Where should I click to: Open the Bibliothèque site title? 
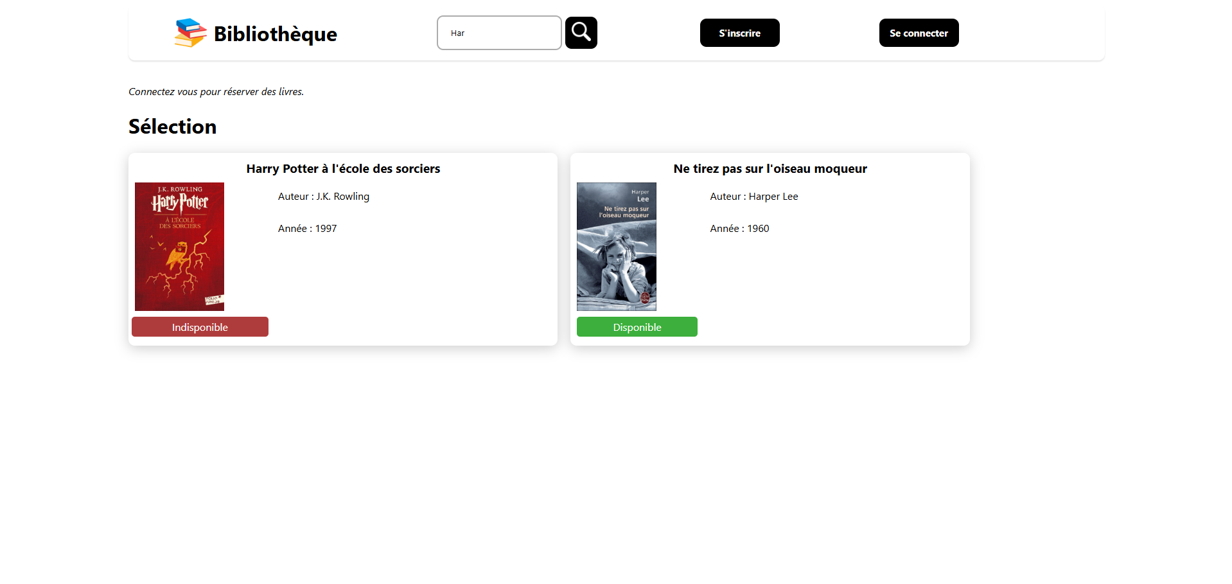coord(275,34)
